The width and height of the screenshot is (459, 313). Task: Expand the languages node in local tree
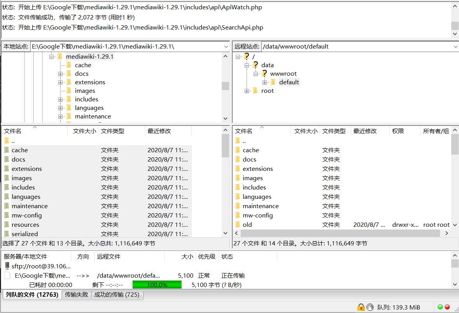[x=60, y=108]
